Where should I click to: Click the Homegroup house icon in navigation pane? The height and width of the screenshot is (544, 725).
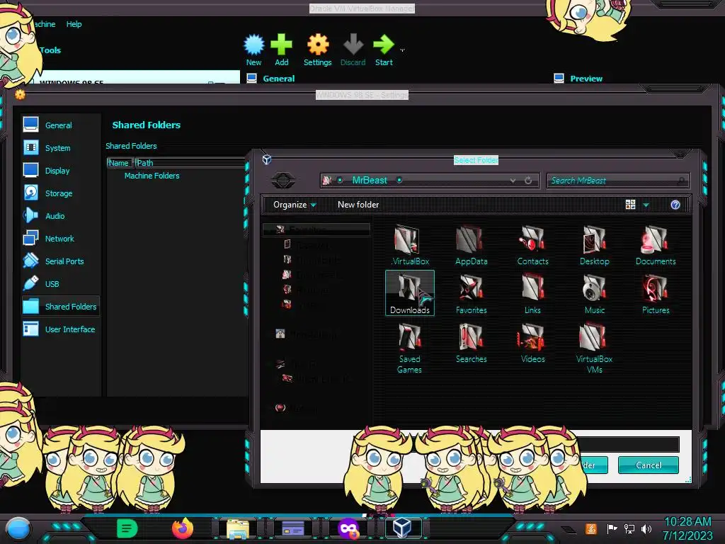[280, 334]
